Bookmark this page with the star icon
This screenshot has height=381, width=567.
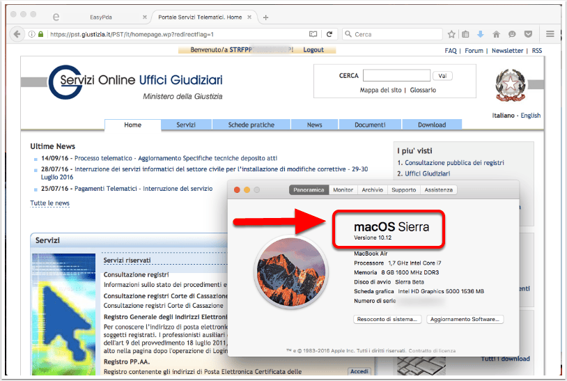[451, 34]
